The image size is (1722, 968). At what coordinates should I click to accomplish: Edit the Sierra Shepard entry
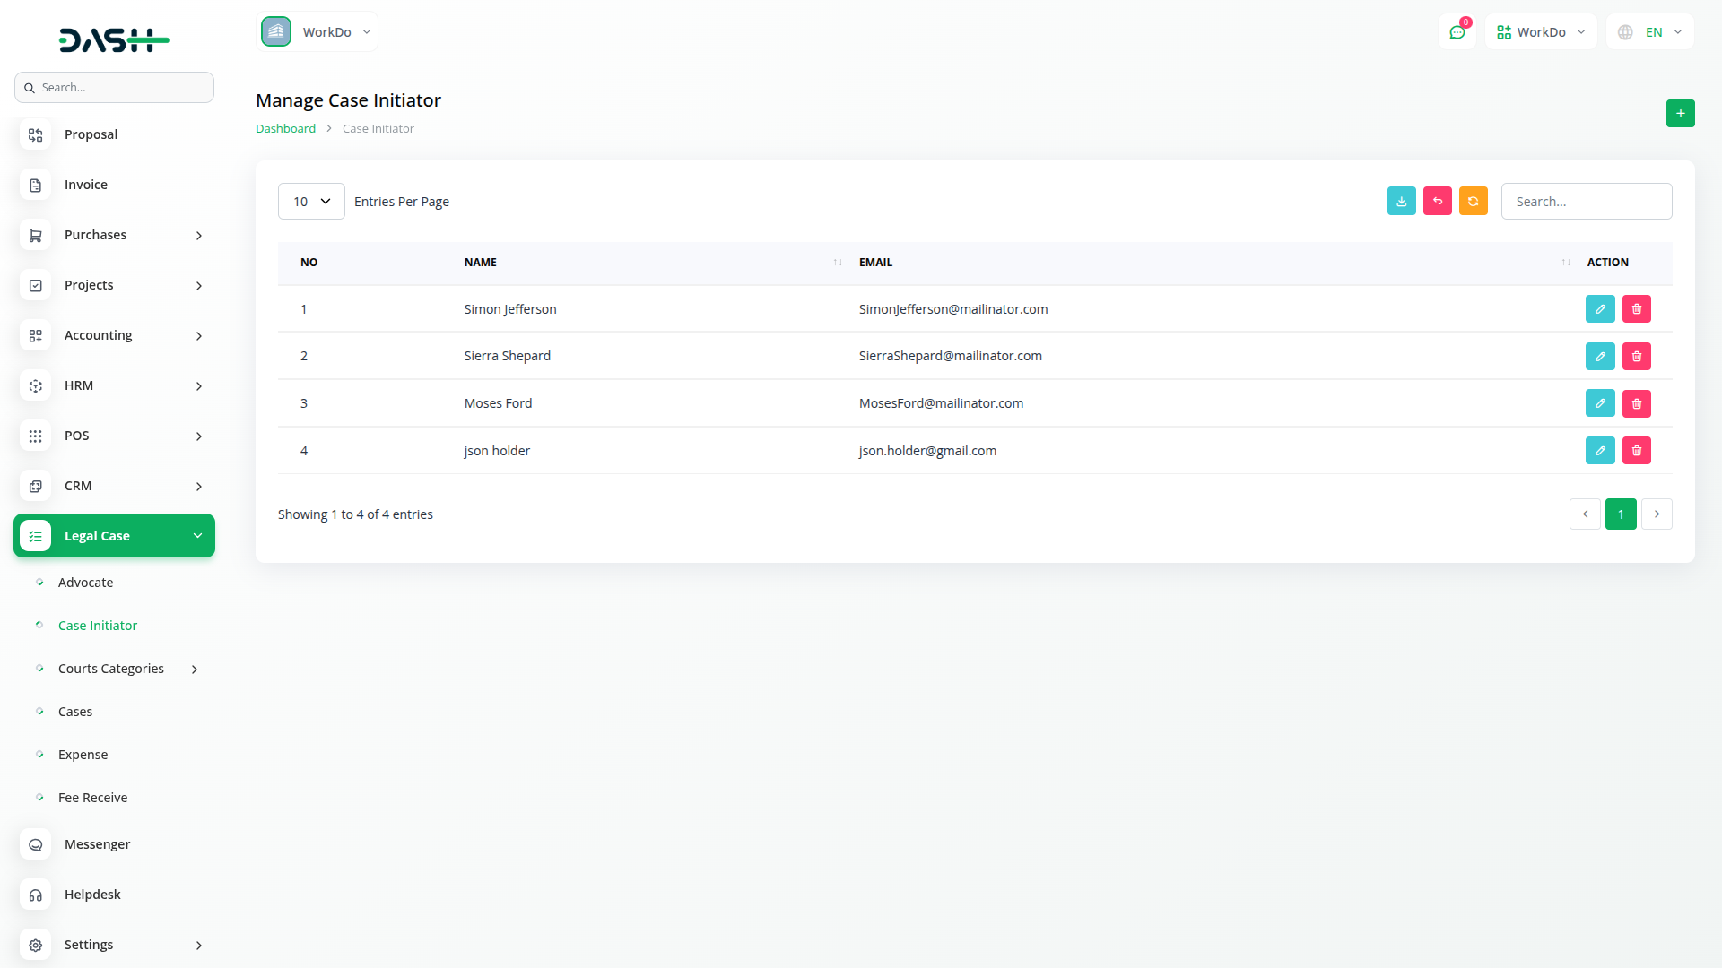click(1600, 357)
